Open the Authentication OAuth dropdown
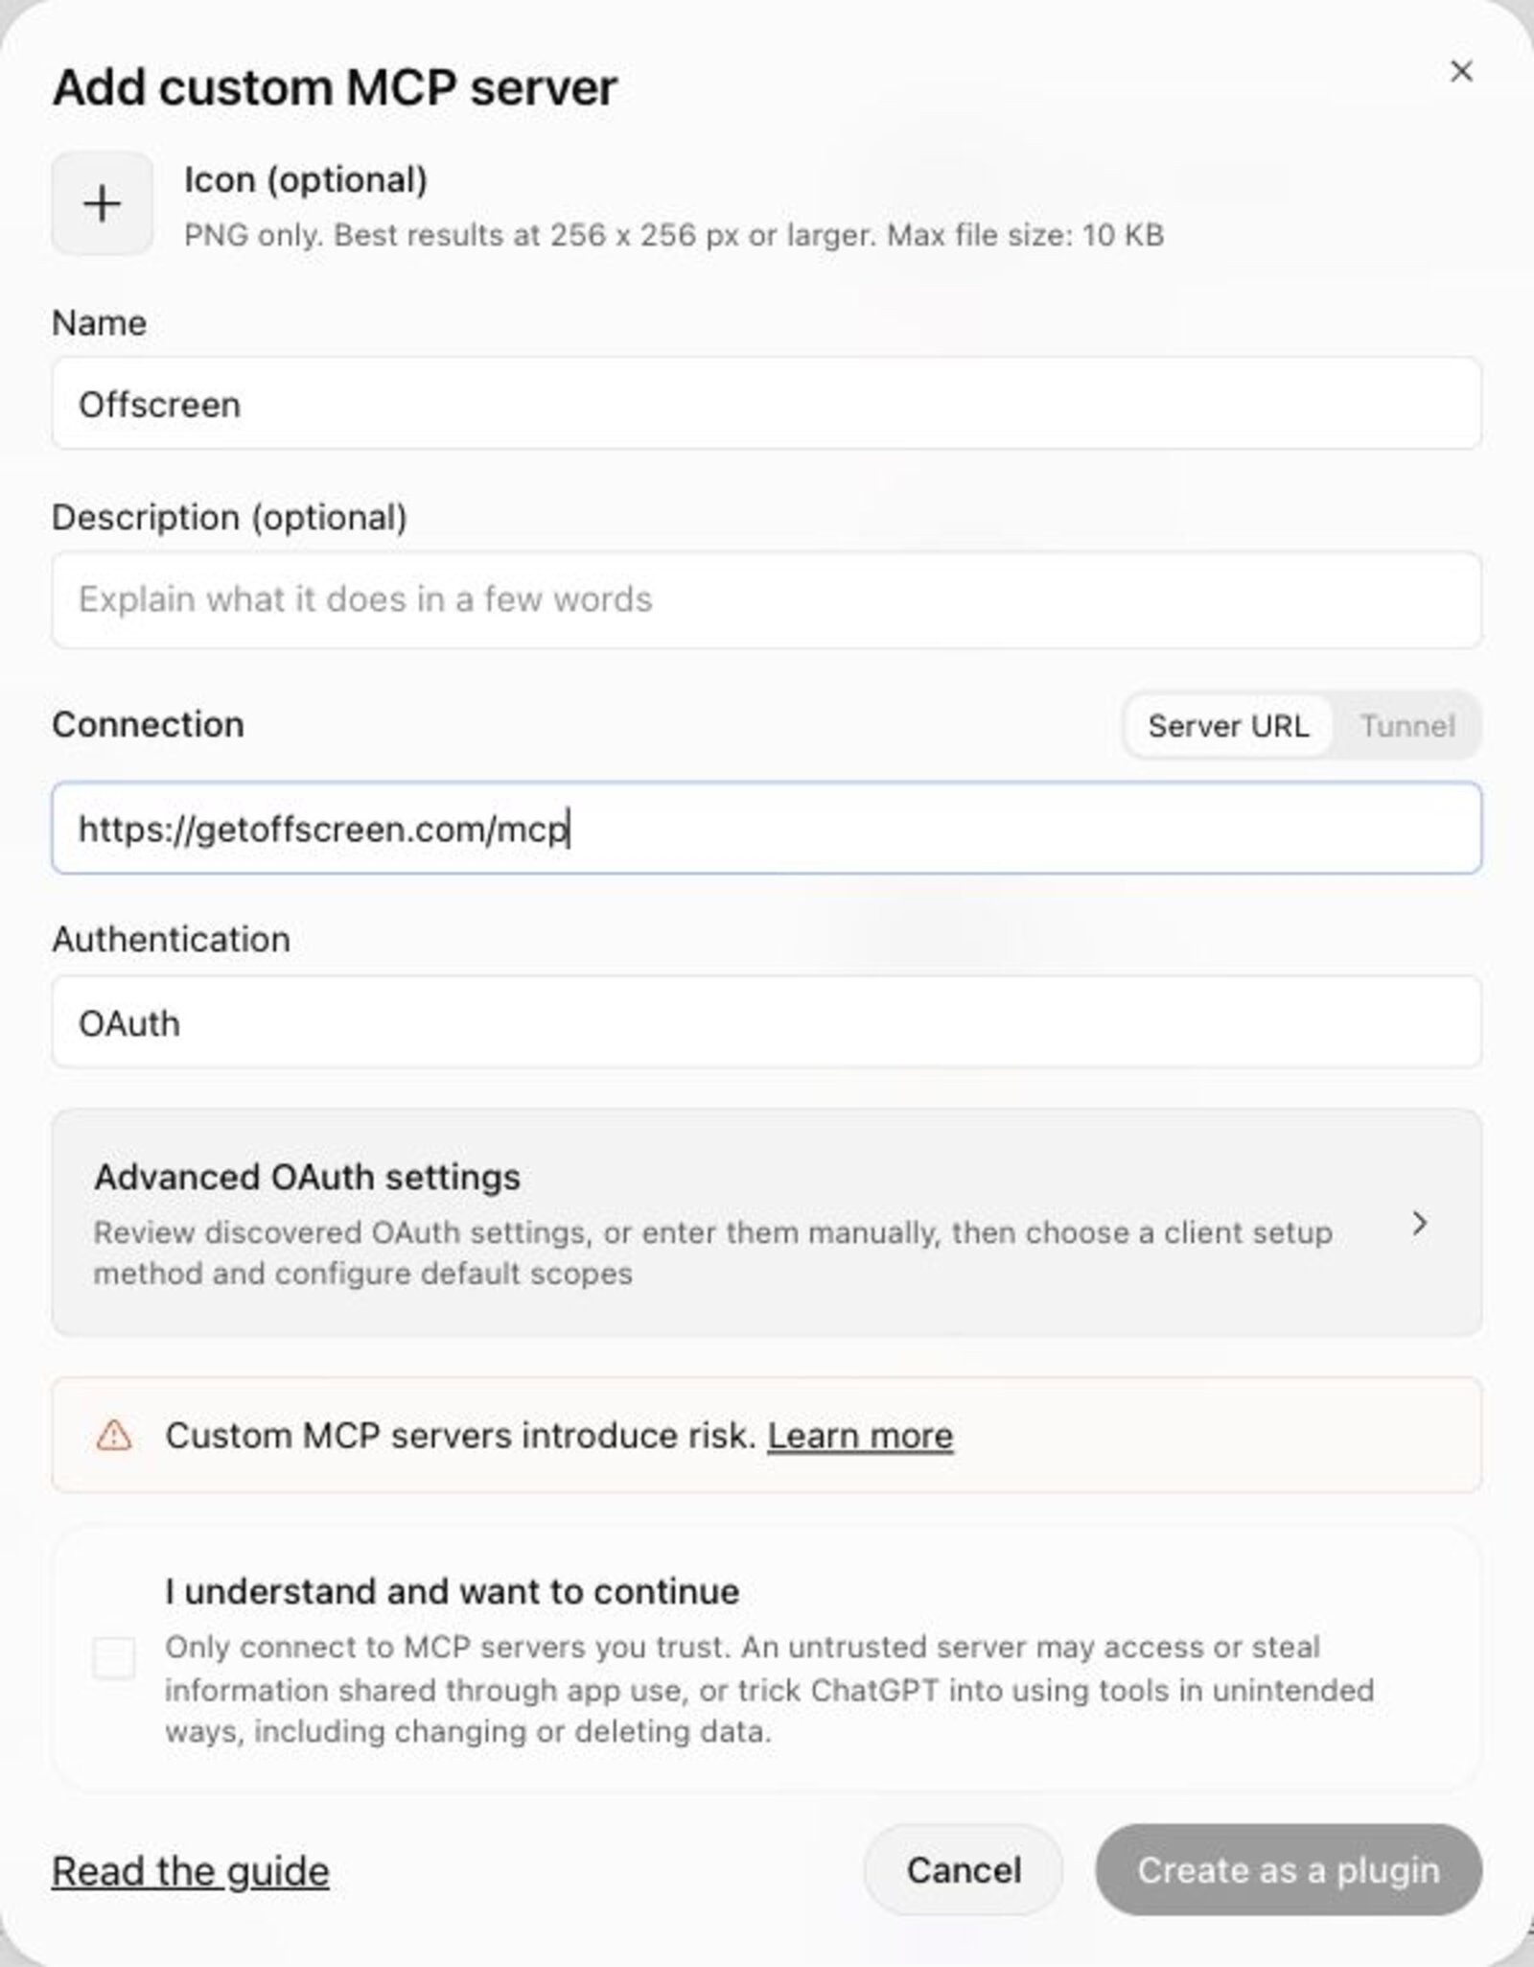 pyautogui.click(x=766, y=1022)
